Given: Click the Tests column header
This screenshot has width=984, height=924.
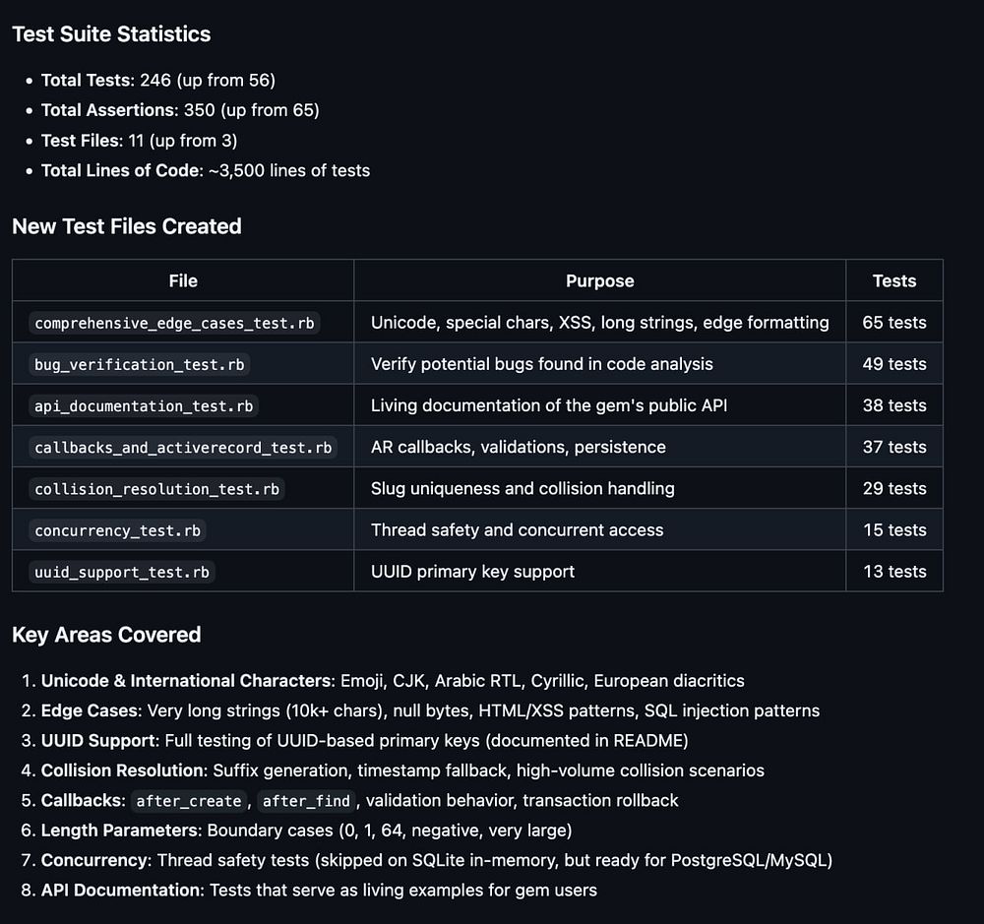Looking at the screenshot, I should point(893,280).
